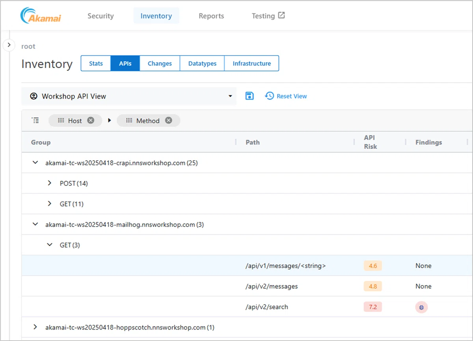This screenshot has width=473, height=341.
Task: Switch to the APIs tab
Action: pos(125,63)
